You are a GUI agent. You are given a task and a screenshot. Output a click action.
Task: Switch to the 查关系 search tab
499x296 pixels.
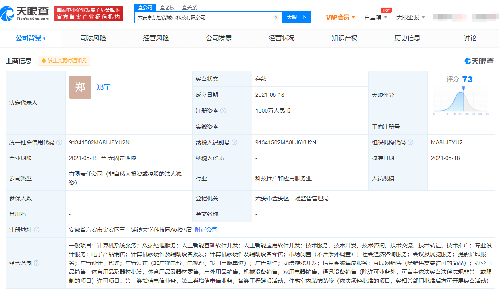[189, 7]
